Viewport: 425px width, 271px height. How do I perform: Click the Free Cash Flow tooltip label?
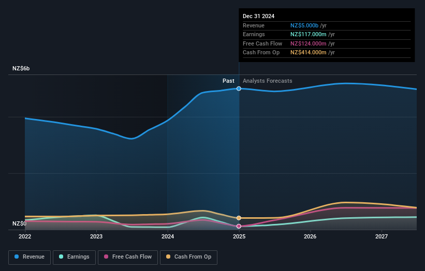(x=262, y=43)
